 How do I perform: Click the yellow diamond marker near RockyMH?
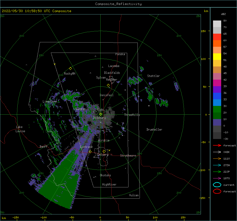tap(70, 69)
